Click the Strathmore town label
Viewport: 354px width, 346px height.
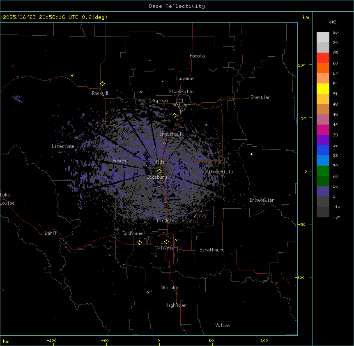point(212,250)
